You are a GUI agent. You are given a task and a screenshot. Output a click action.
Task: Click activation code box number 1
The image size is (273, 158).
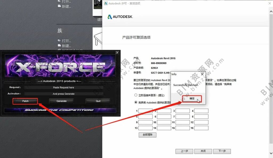point(146,111)
